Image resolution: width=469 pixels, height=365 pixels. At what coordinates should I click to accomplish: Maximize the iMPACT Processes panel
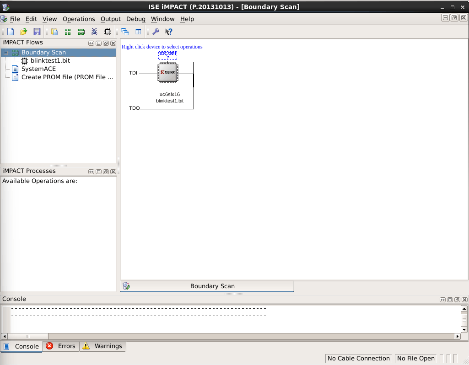click(x=98, y=172)
